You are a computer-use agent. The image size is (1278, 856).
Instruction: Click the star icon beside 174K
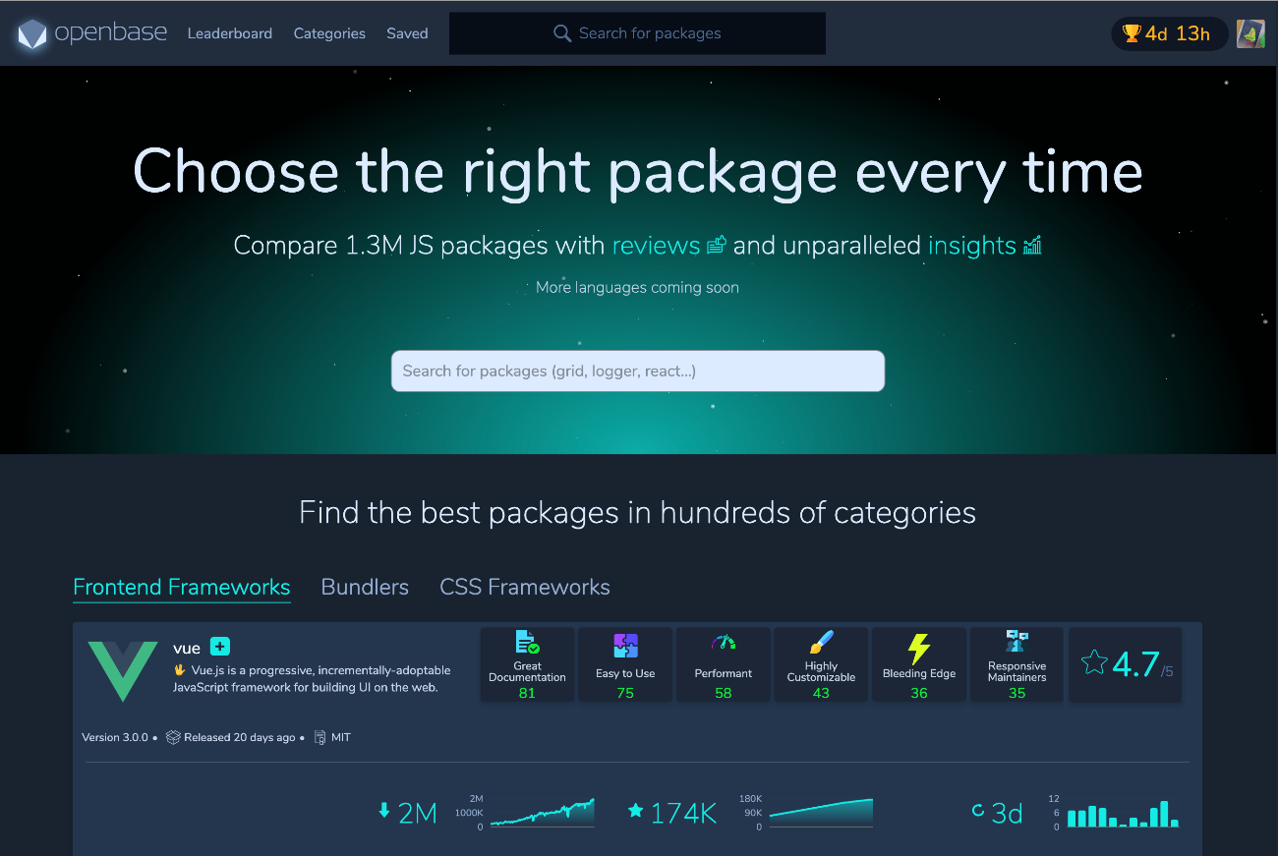[x=636, y=811]
